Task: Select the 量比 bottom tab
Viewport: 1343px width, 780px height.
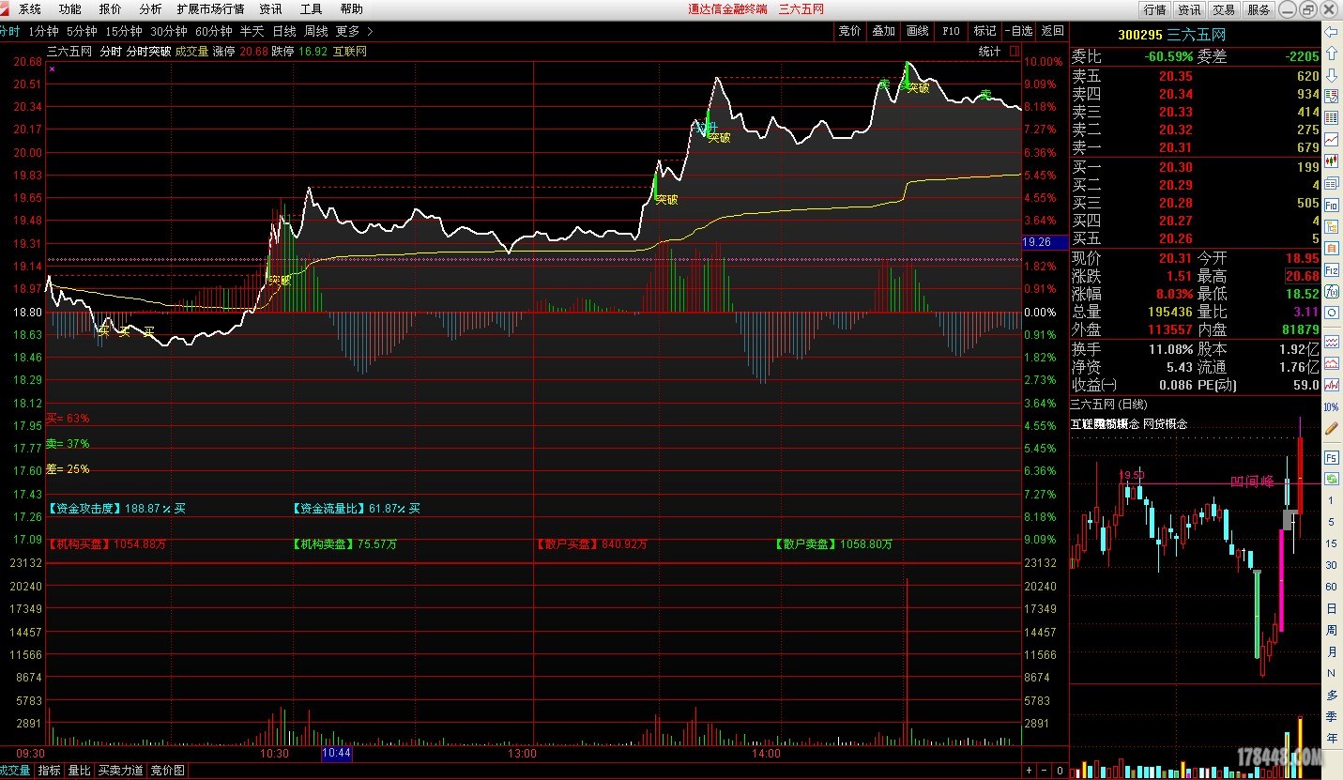Action: click(x=79, y=771)
